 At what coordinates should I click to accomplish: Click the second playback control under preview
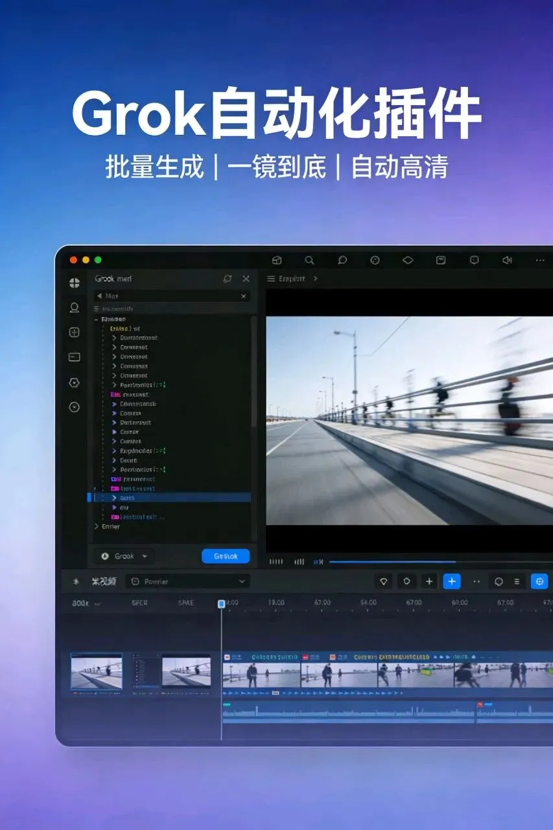pyautogui.click(x=300, y=562)
